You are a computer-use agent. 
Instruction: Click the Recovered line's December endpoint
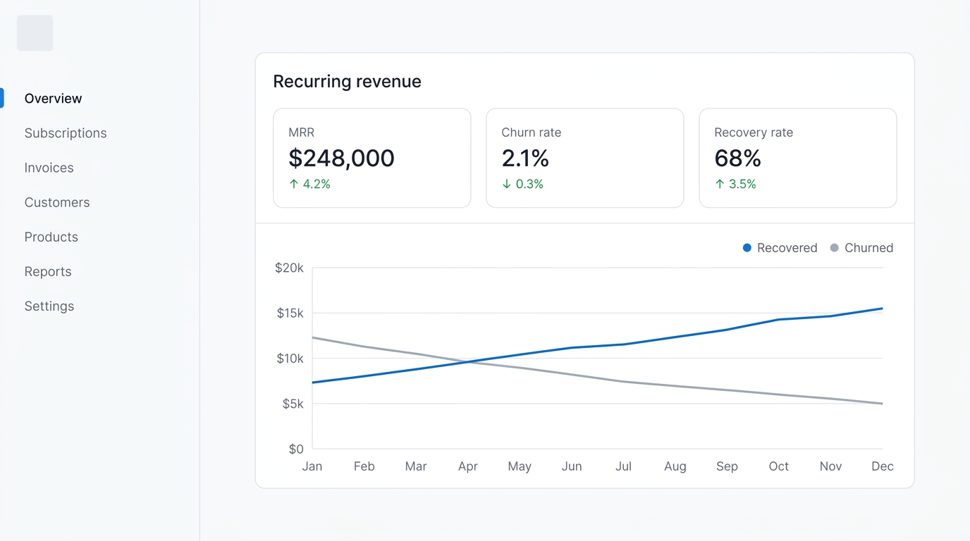(882, 309)
